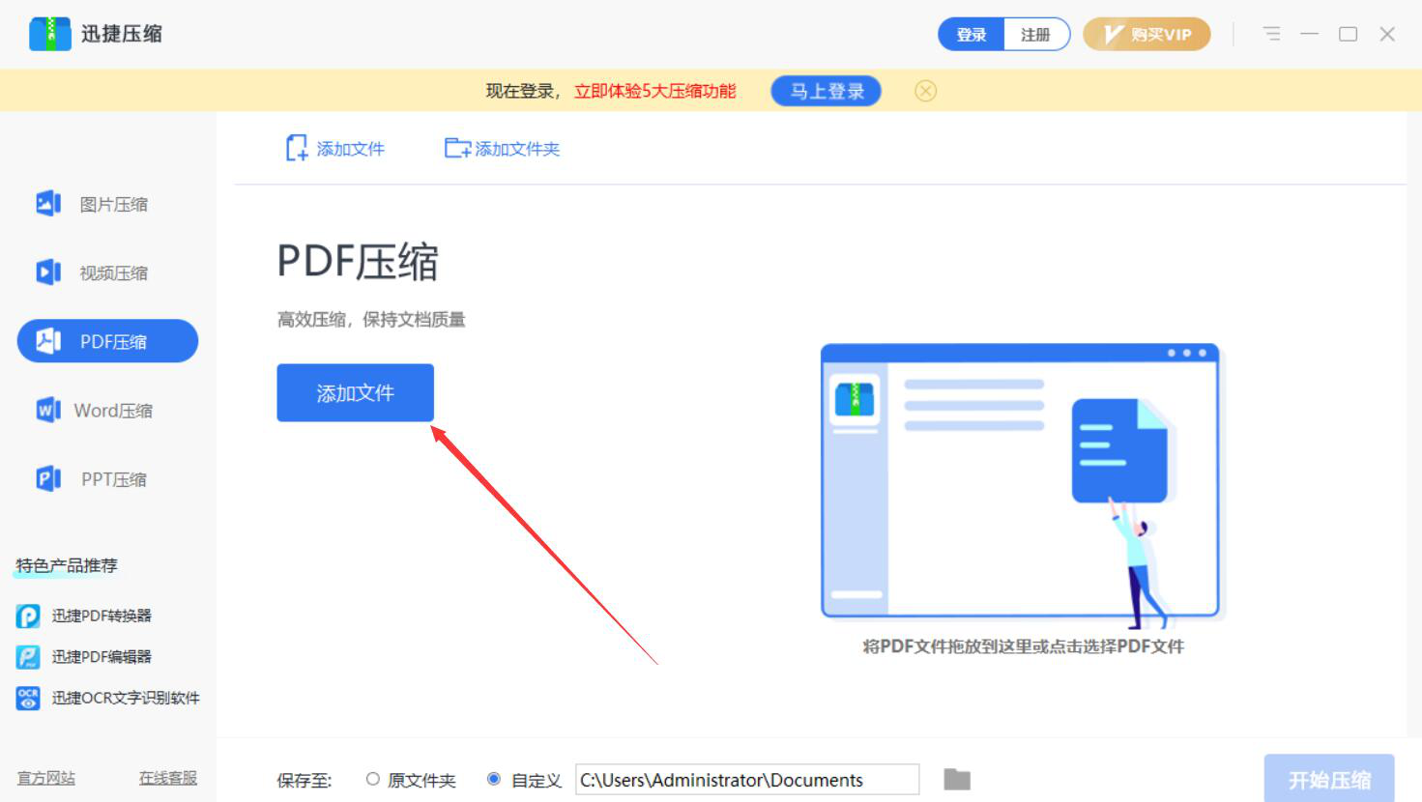The width and height of the screenshot is (1422, 802).
Task: Choose the 自定义 save option
Action: [x=525, y=780]
